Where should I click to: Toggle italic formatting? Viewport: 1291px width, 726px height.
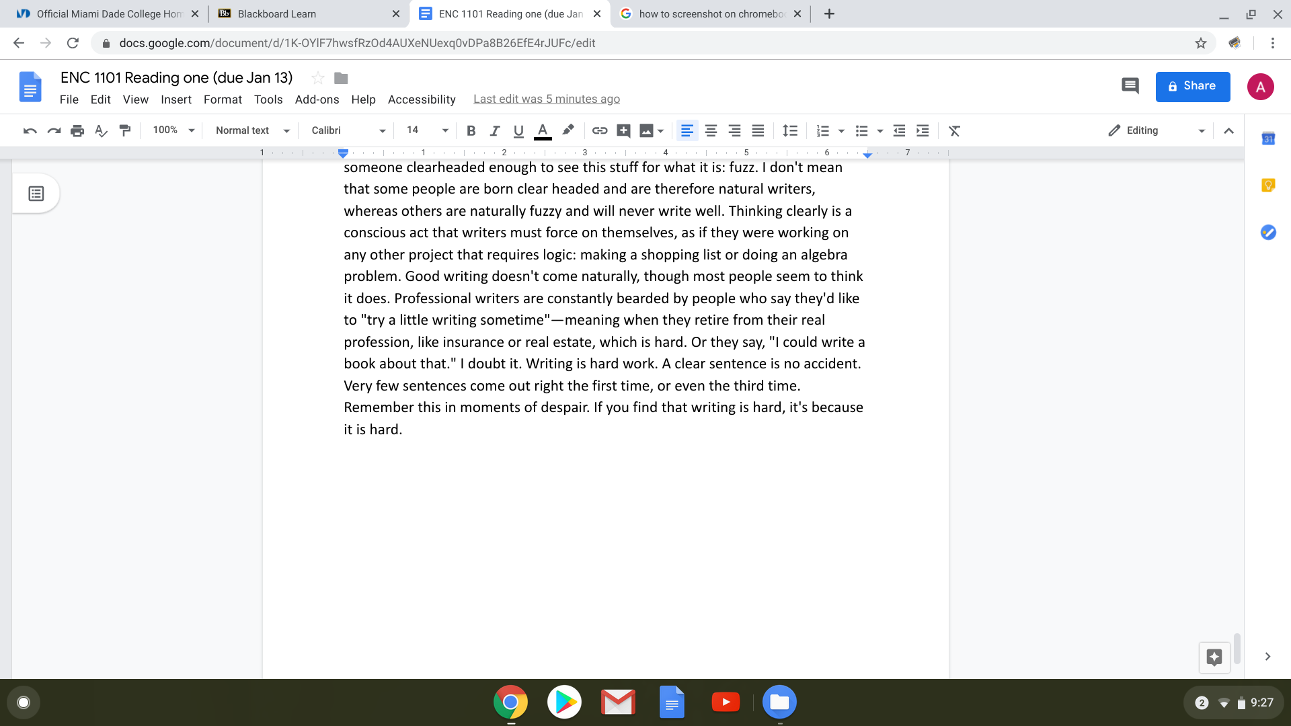(x=495, y=130)
